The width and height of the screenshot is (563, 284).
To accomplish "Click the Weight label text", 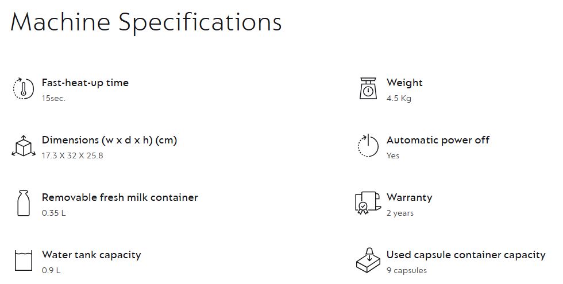I will coord(404,83).
